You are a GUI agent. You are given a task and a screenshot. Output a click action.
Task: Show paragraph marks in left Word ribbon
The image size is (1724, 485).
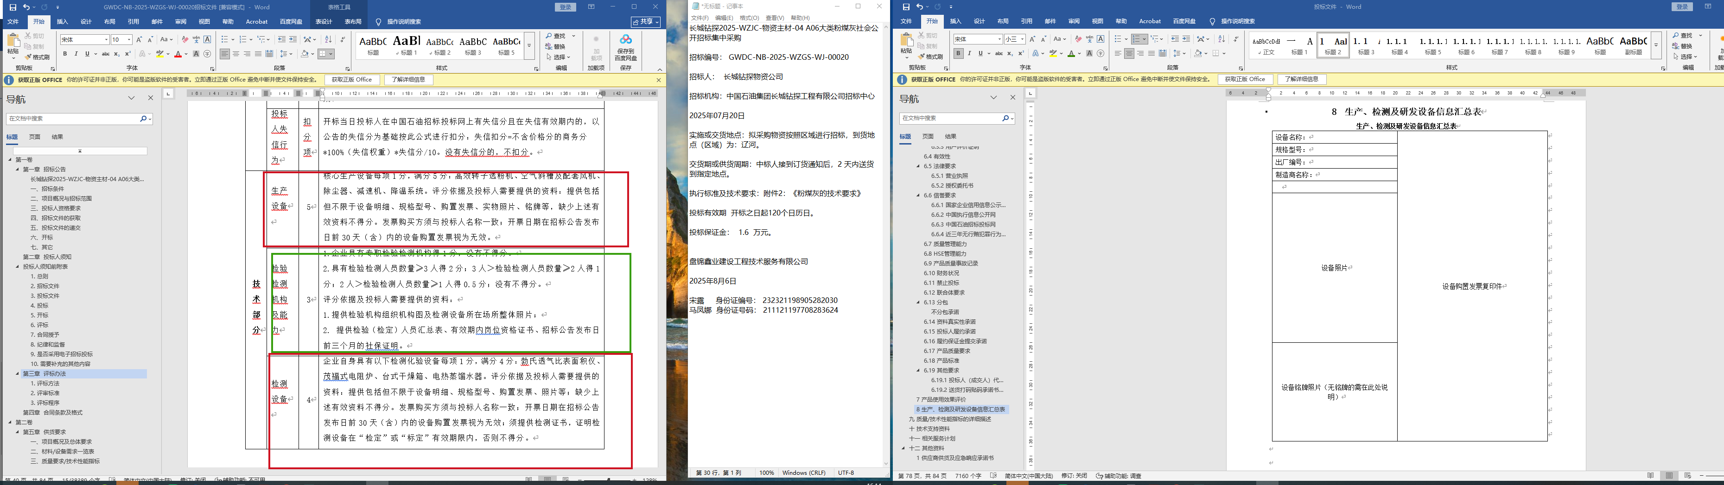343,39
